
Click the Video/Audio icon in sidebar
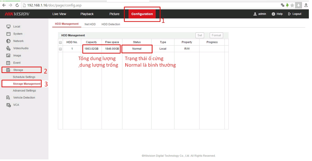(x=8, y=48)
